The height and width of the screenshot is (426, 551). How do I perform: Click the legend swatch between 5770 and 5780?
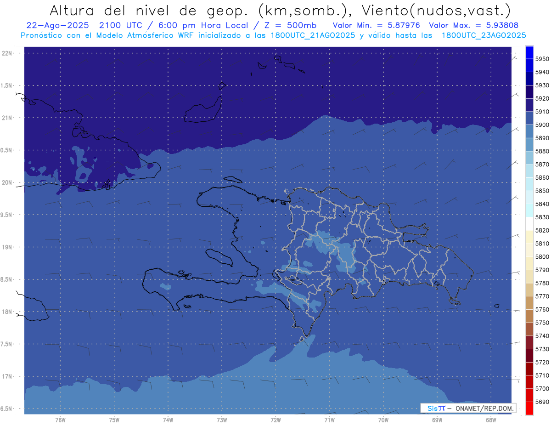point(529,290)
